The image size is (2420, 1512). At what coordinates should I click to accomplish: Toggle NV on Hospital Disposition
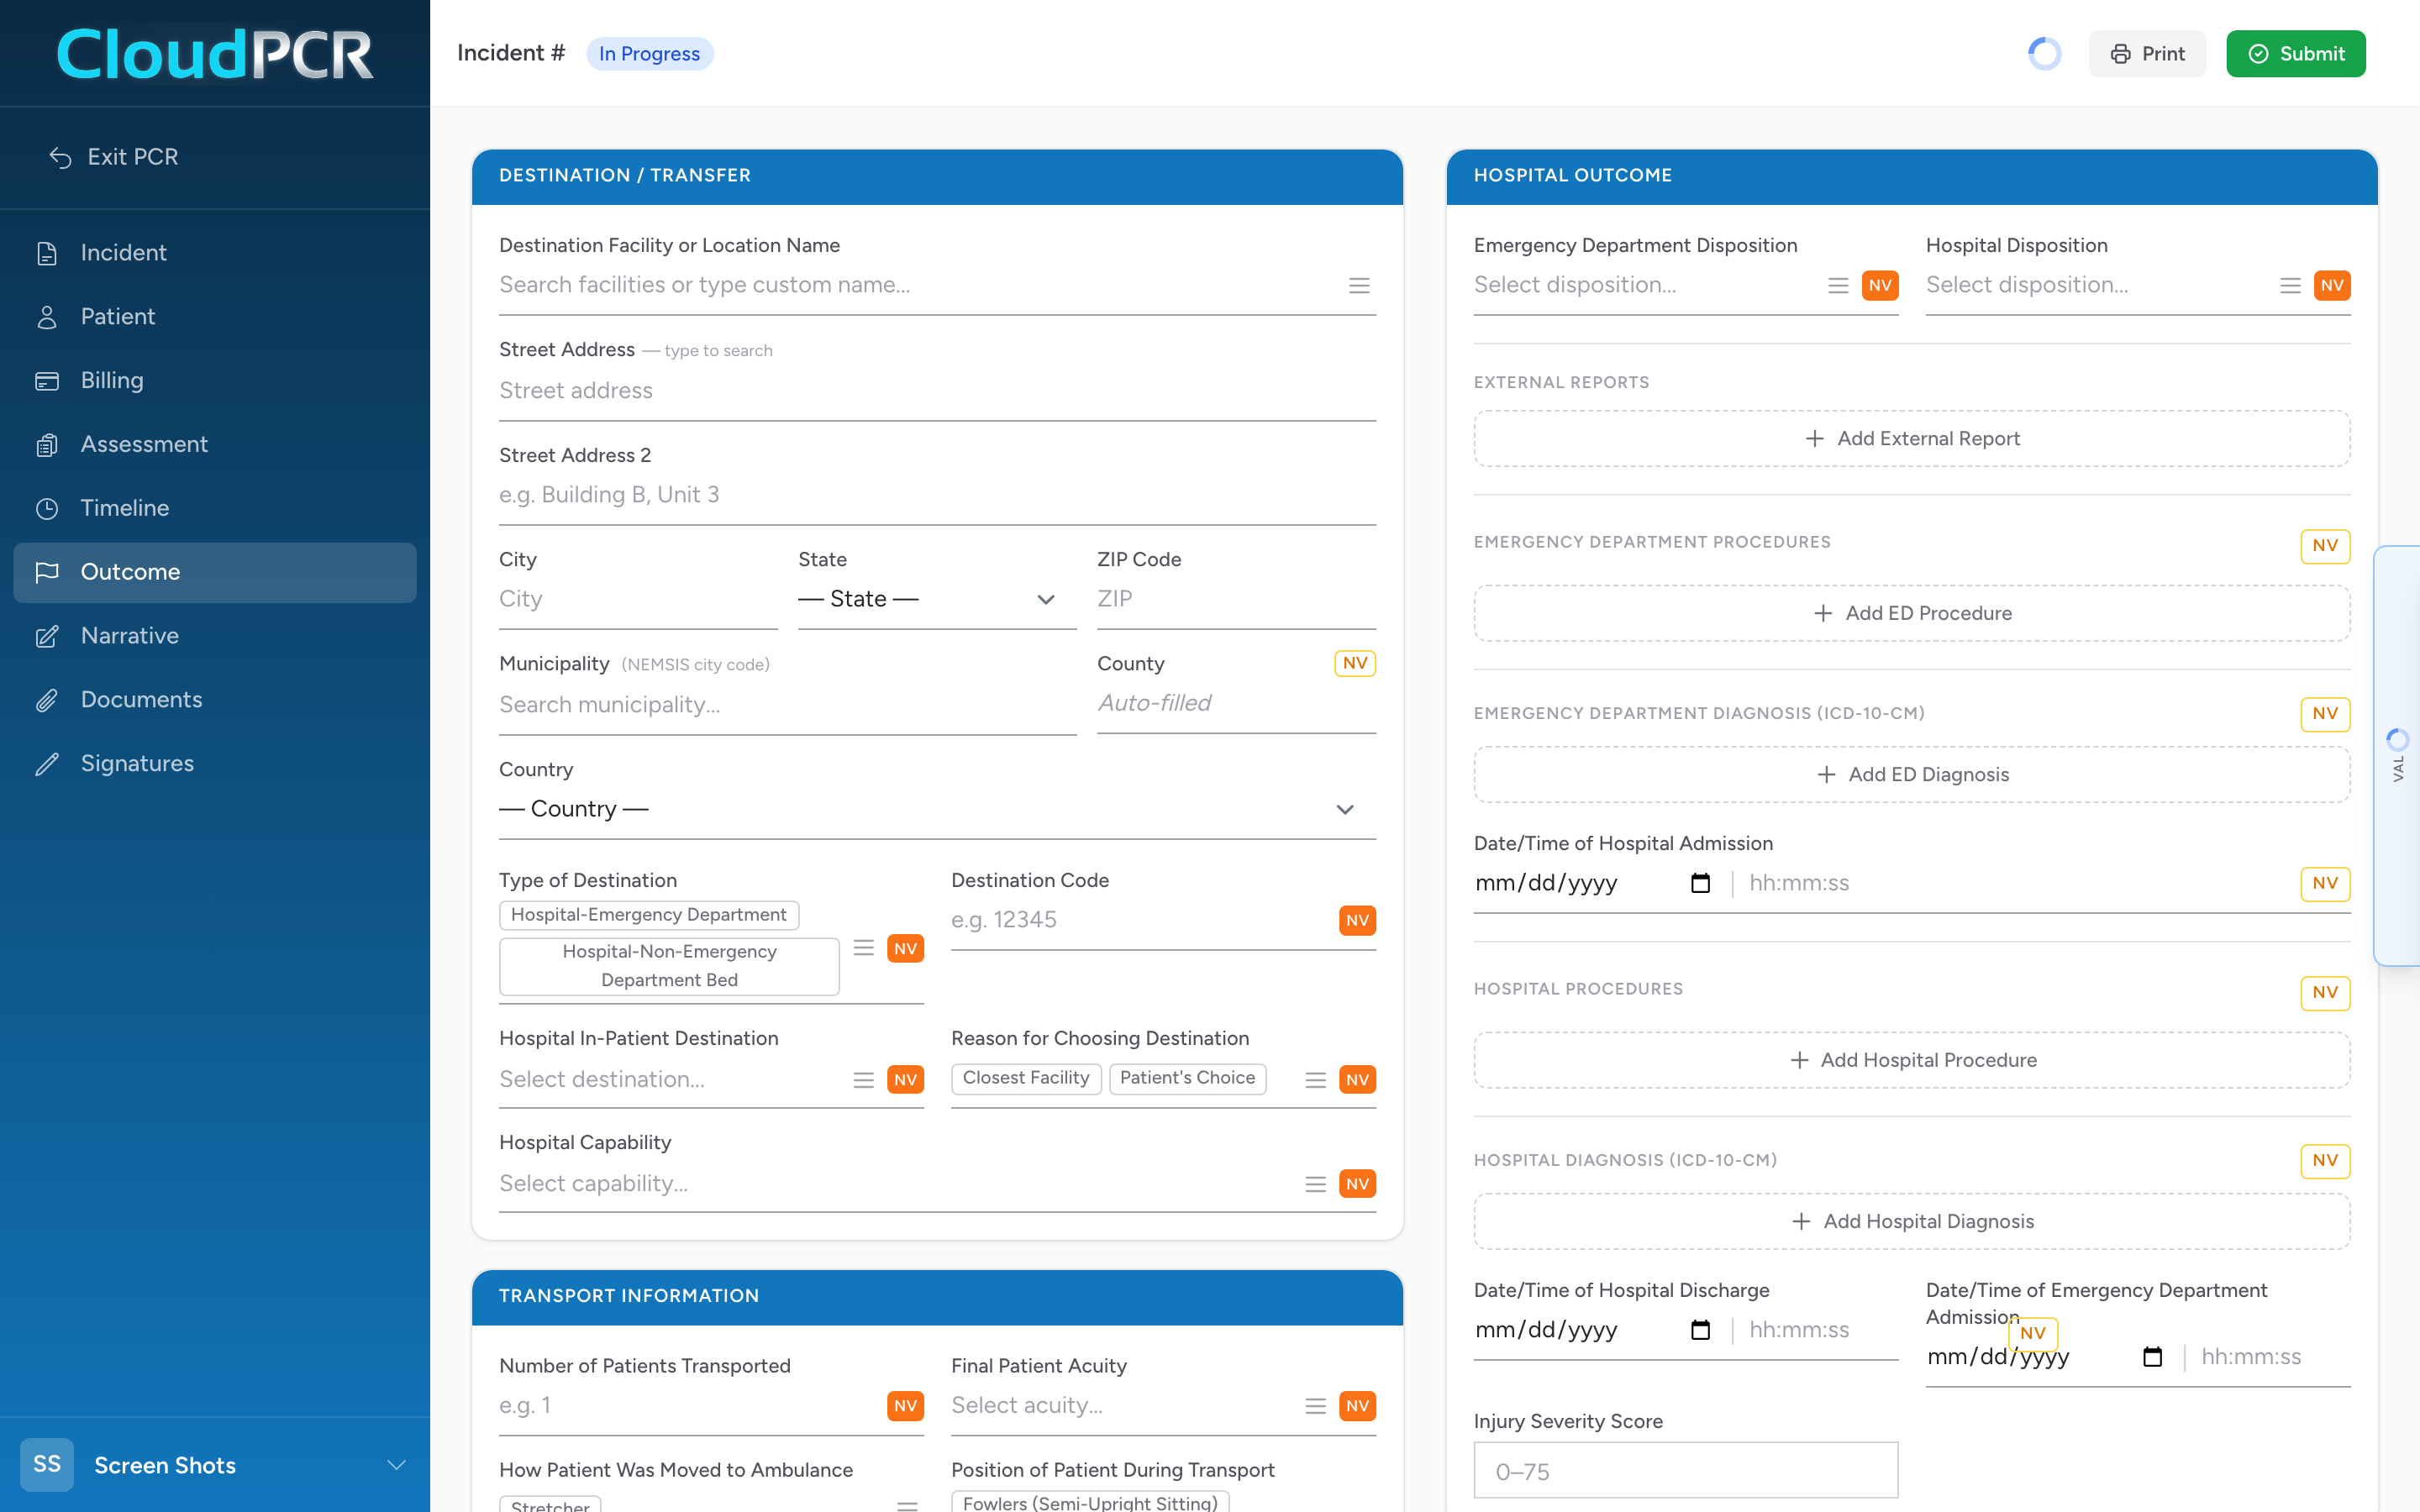click(2332, 286)
